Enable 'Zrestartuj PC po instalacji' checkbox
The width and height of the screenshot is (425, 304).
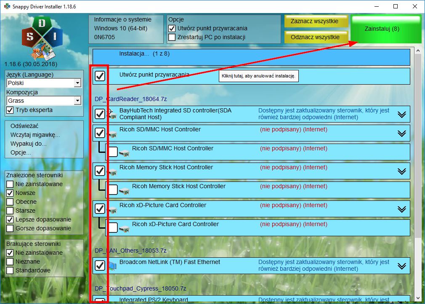(172, 37)
